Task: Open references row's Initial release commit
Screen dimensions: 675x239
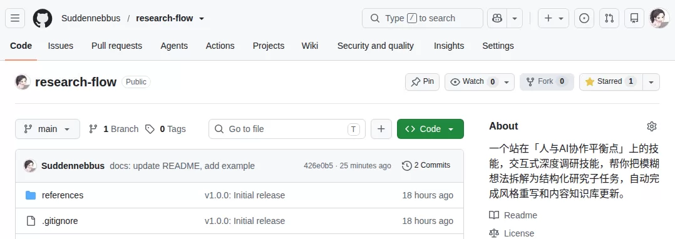Action: point(244,195)
